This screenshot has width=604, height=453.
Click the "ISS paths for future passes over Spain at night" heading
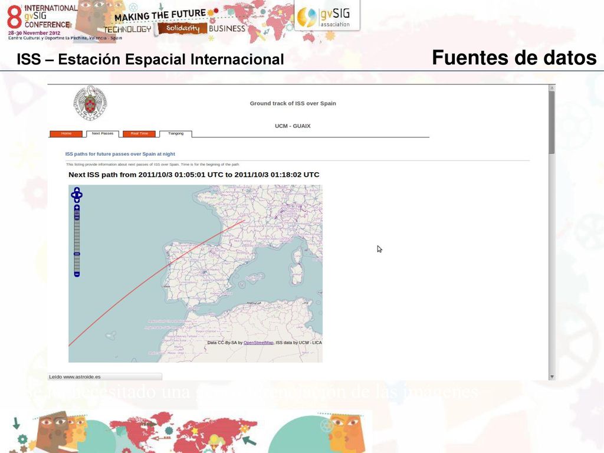[x=120, y=154]
